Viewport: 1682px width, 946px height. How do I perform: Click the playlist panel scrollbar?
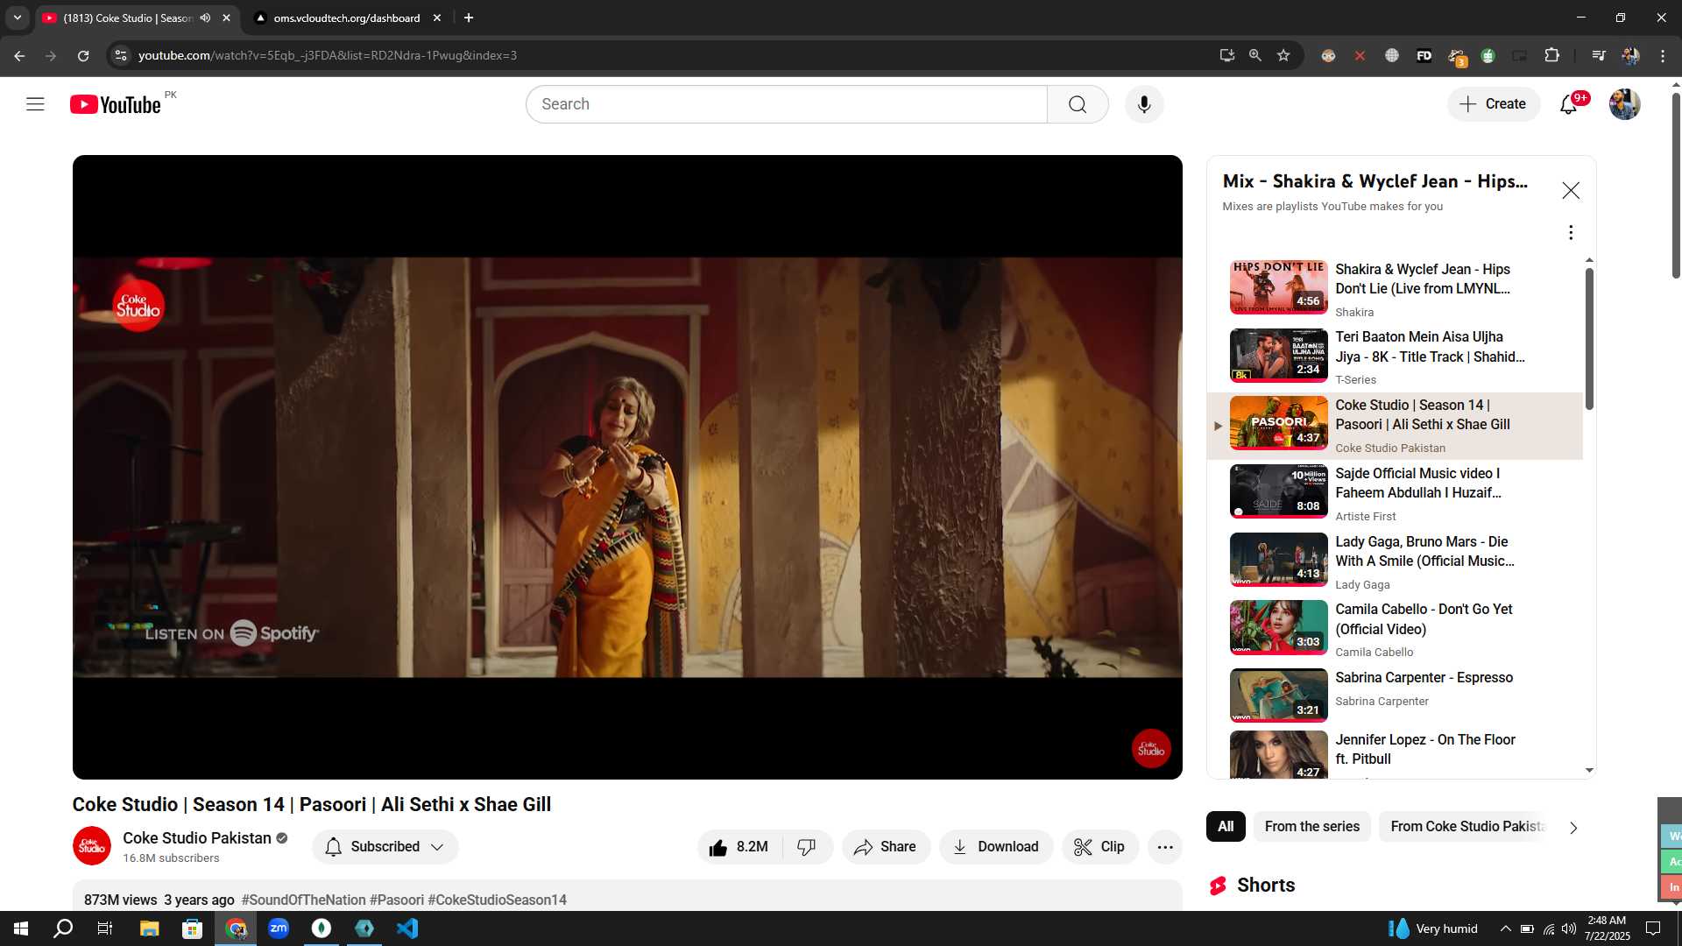tap(1589, 338)
